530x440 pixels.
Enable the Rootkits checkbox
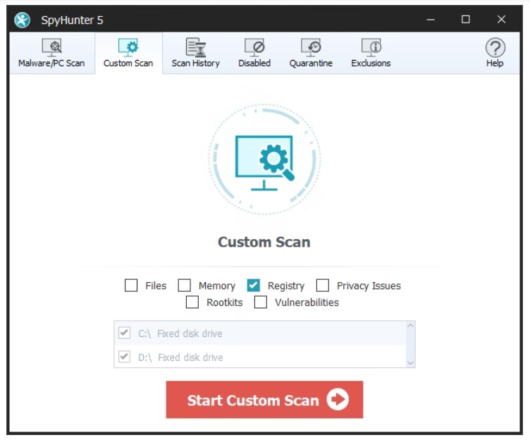tap(192, 302)
